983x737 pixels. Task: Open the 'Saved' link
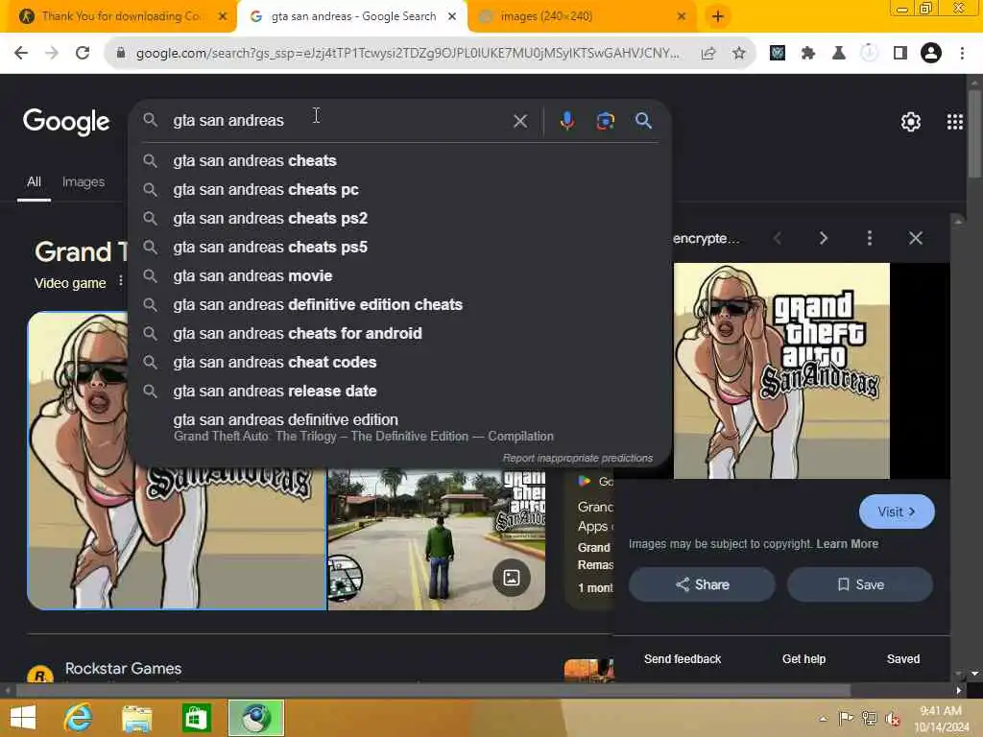point(903,659)
